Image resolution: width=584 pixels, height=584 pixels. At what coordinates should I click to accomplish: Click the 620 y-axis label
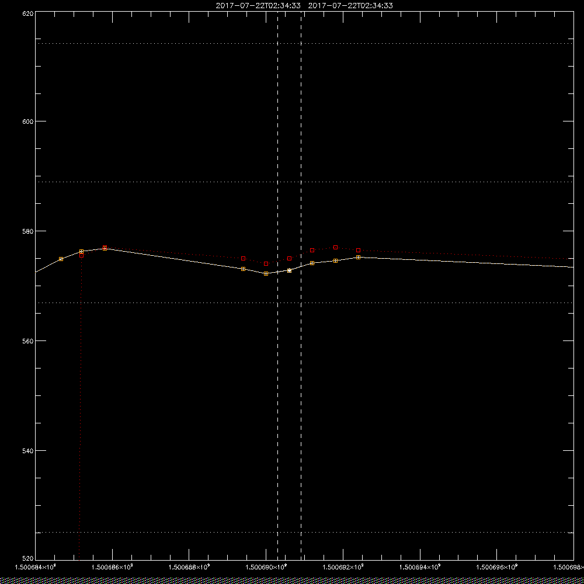(x=29, y=13)
